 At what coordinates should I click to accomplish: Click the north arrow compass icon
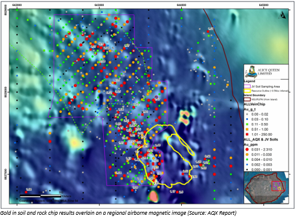click(283, 15)
